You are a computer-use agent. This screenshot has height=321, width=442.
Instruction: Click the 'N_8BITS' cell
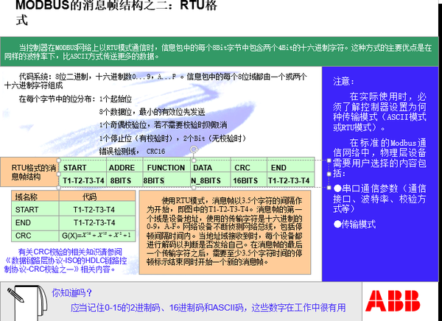point(211,180)
